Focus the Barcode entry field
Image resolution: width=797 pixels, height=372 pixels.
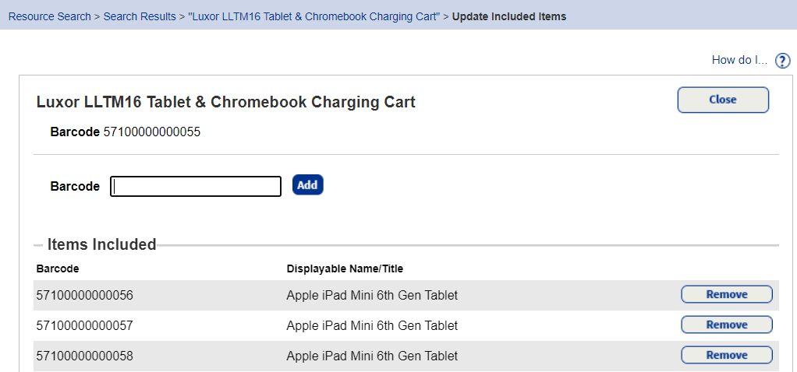pyautogui.click(x=196, y=187)
